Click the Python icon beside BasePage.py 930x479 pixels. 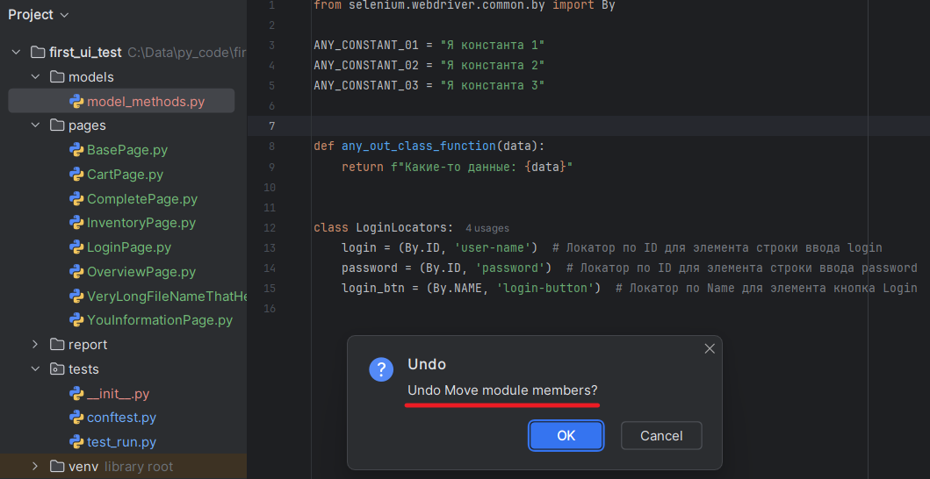pyautogui.click(x=76, y=150)
